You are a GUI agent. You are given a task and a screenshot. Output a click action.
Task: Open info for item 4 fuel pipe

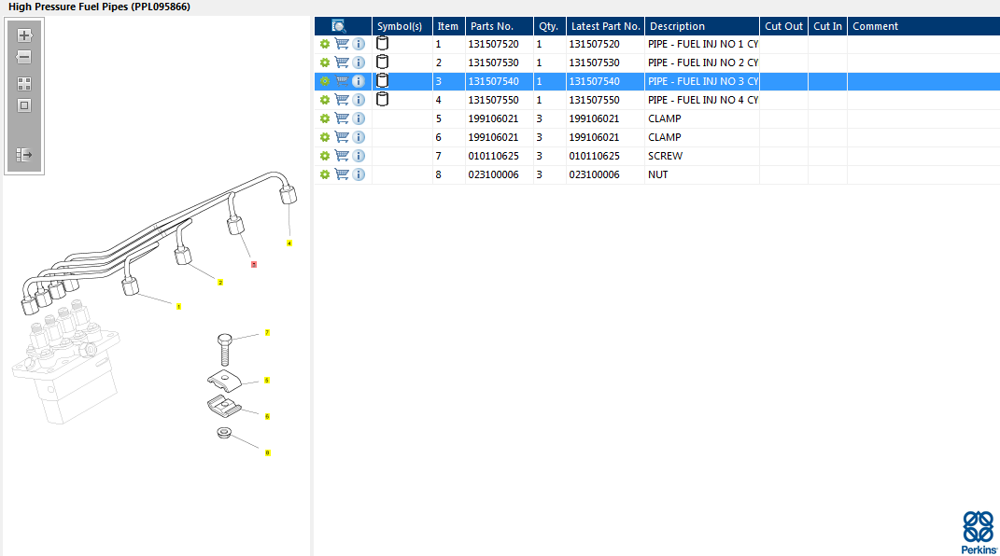point(359,100)
